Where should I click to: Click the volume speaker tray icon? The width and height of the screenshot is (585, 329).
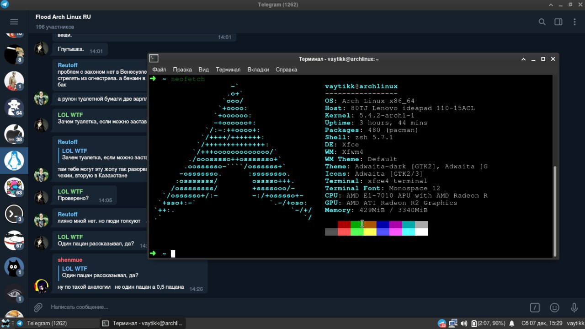pos(464,323)
